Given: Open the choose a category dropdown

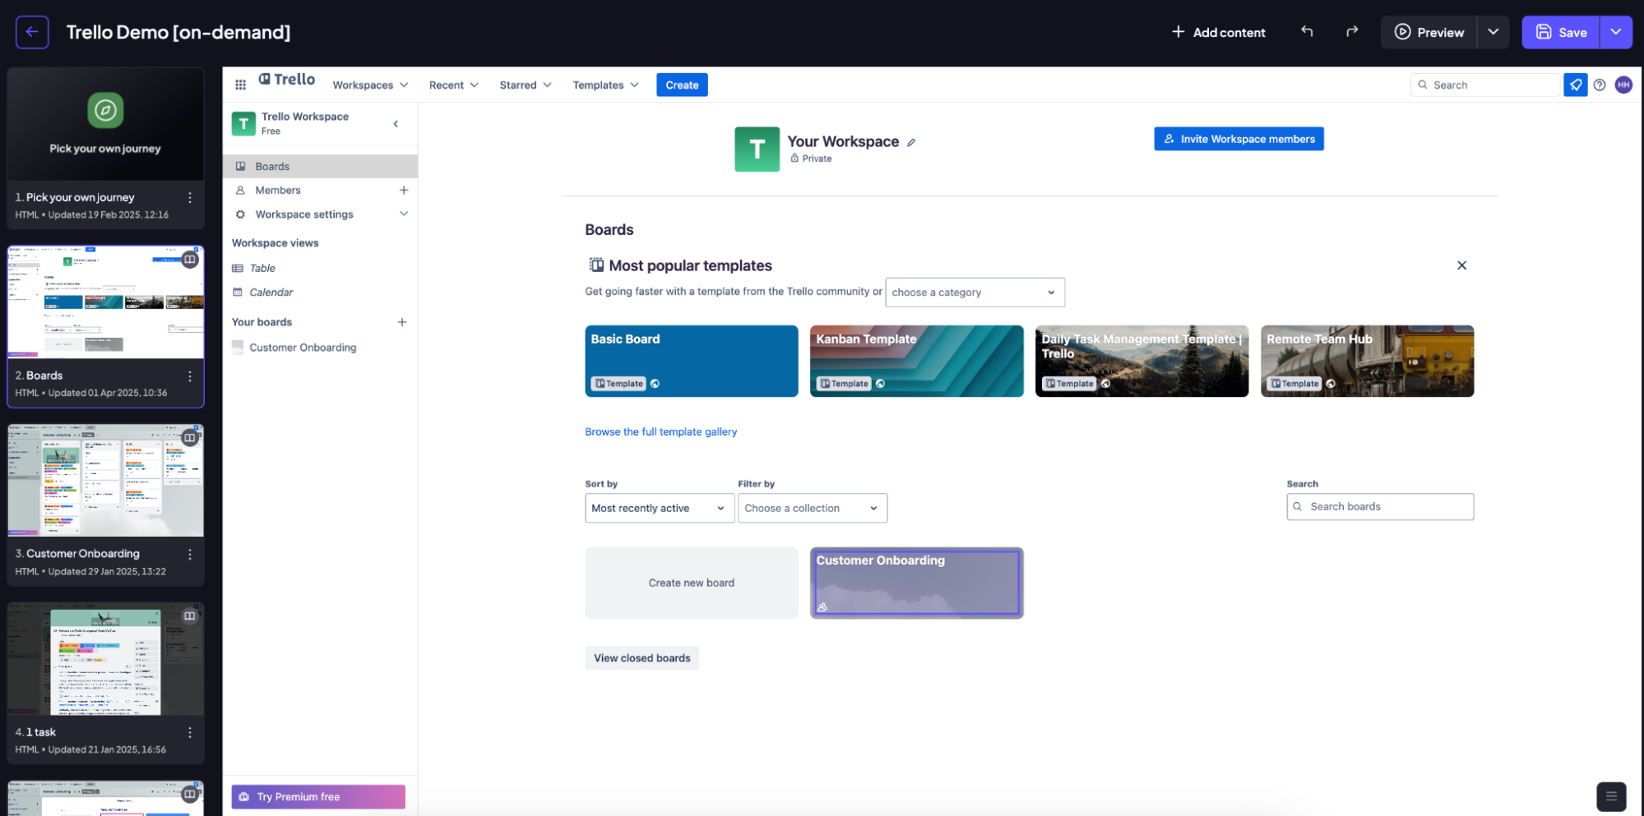Looking at the screenshot, I should [x=975, y=293].
